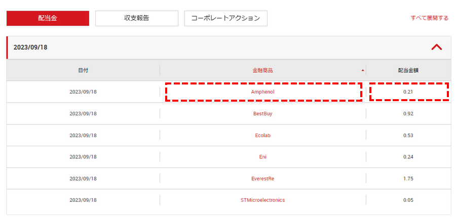
Task: Collapse the 2023/09/18 section chevron
Action: [437, 48]
